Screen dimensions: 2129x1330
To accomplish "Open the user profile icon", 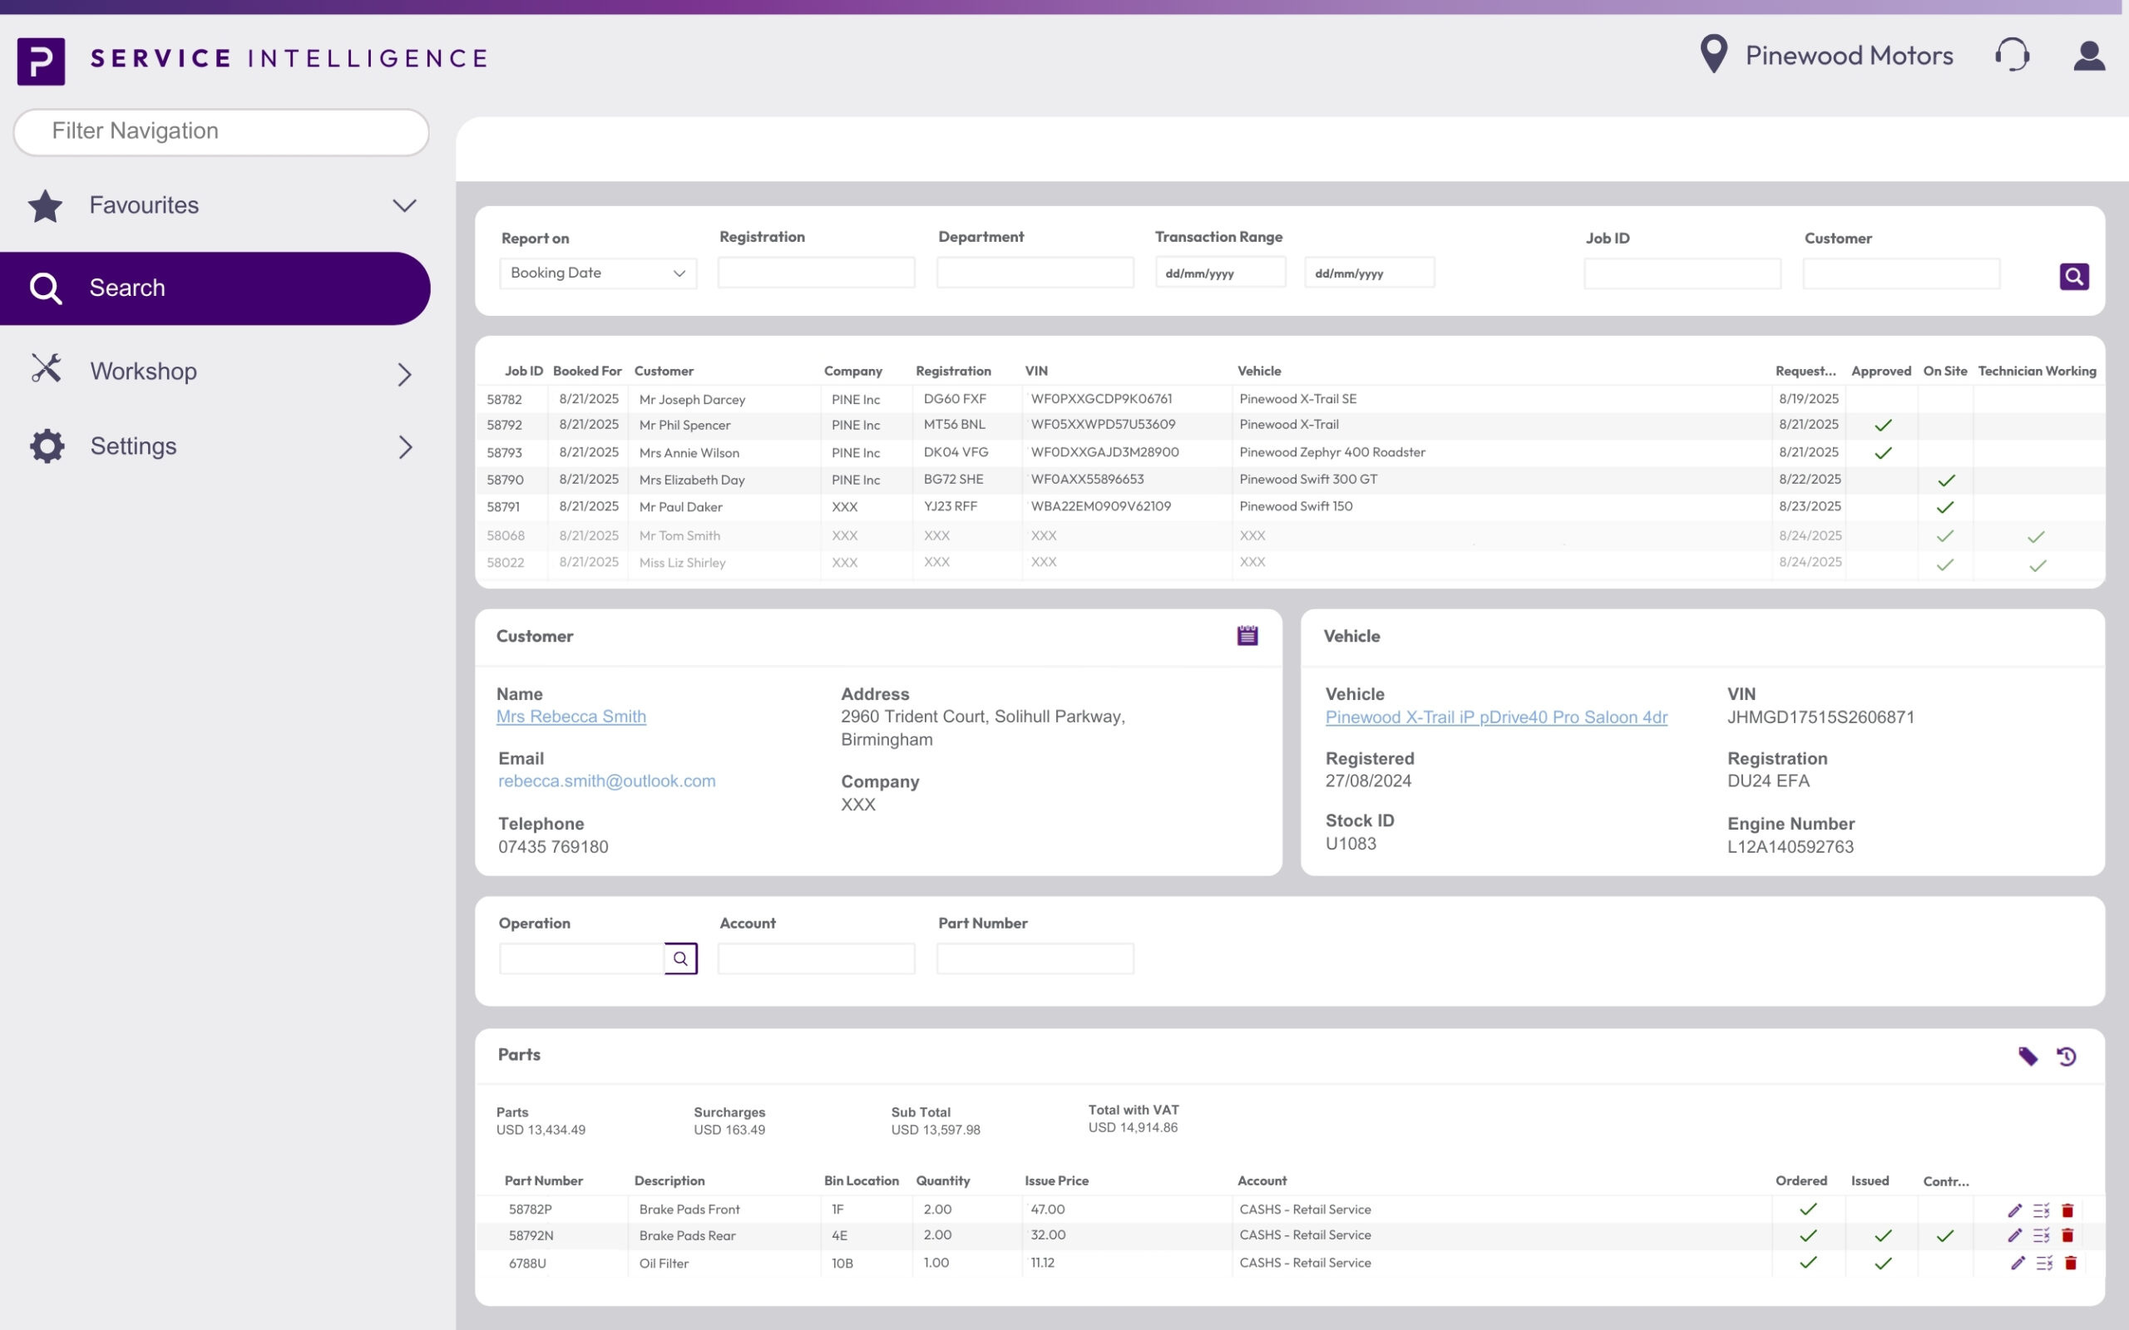I will pos(2088,56).
